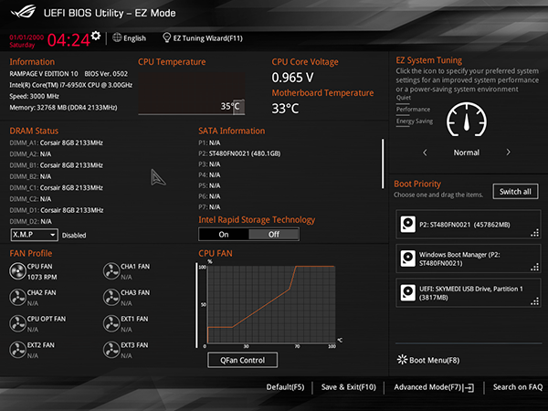This screenshot has width=548, height=411.
Task: Click the 01/01/2000 Saturday date
Action: [x=26, y=41]
